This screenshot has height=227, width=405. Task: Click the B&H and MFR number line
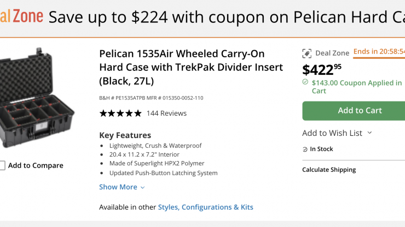(151, 98)
